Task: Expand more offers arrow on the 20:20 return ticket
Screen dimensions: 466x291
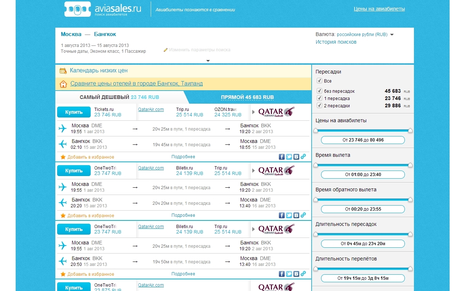Action: (253, 171)
